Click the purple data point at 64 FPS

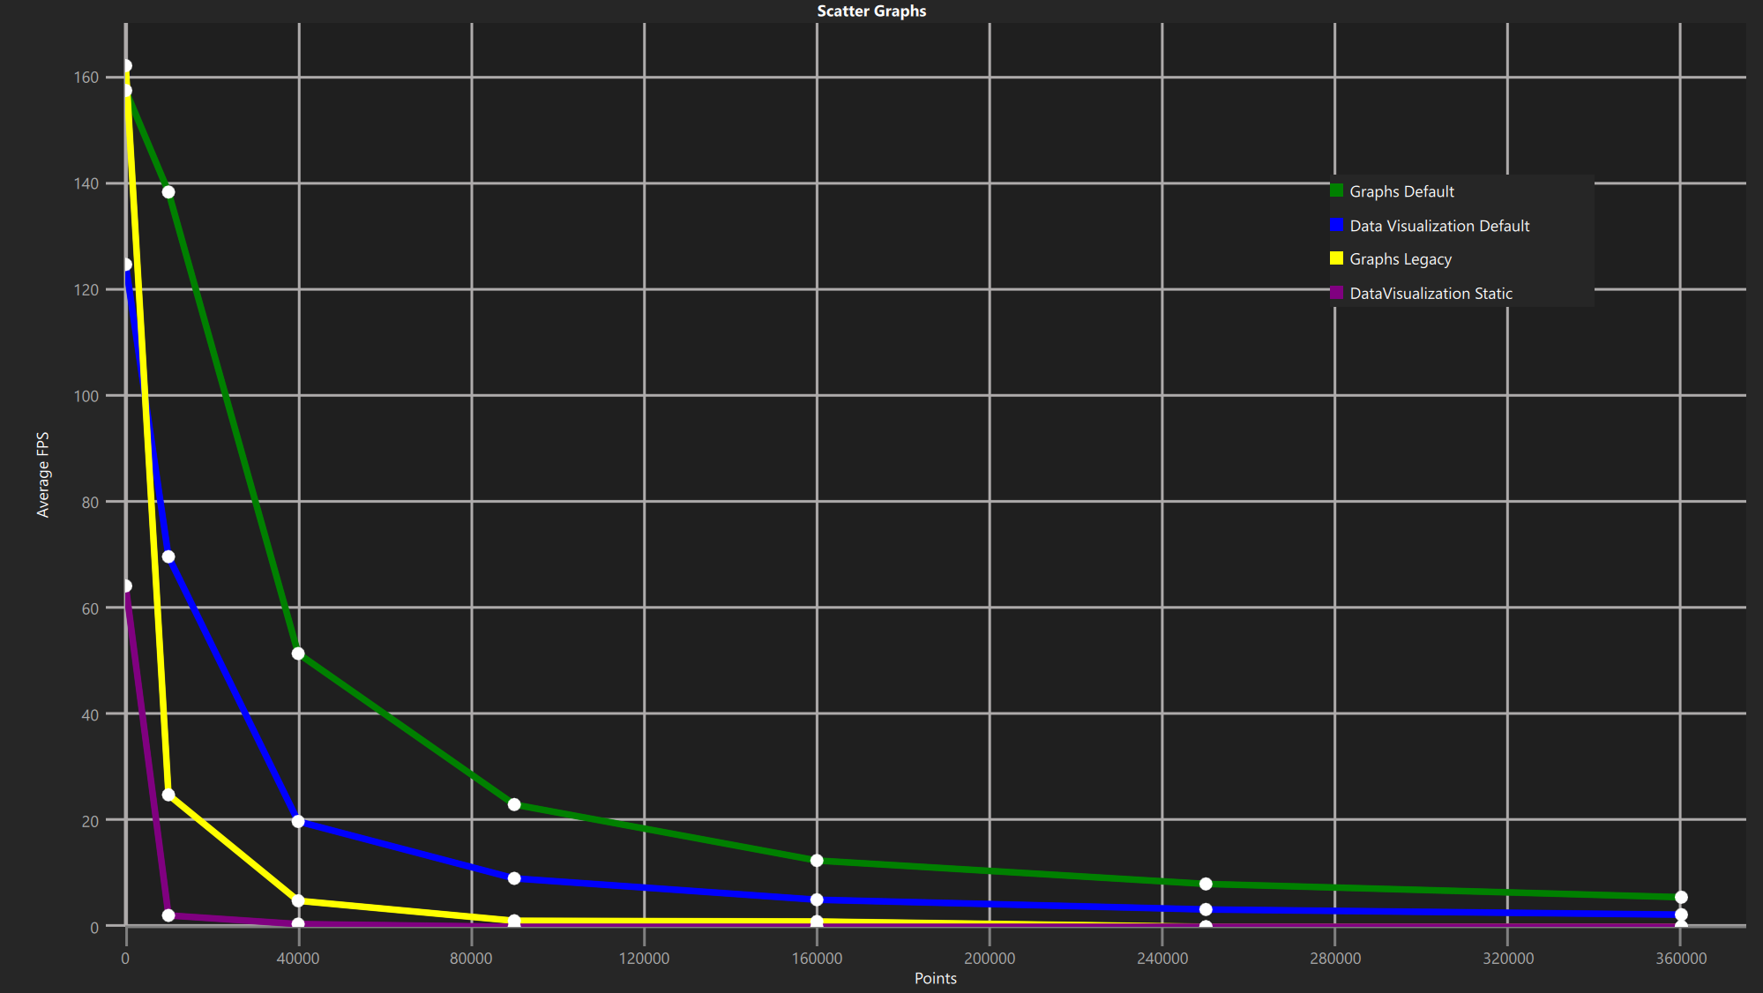126,586
